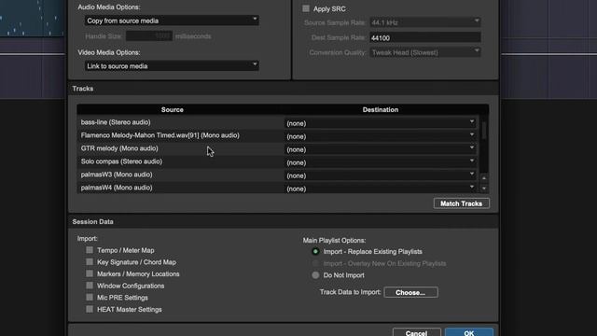The width and height of the screenshot is (597, 336).
Task: Click the Source column header
Action: point(172,110)
